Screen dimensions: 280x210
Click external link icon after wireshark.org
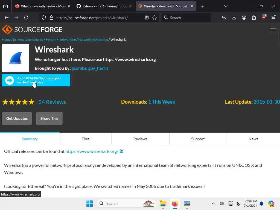click(121, 151)
